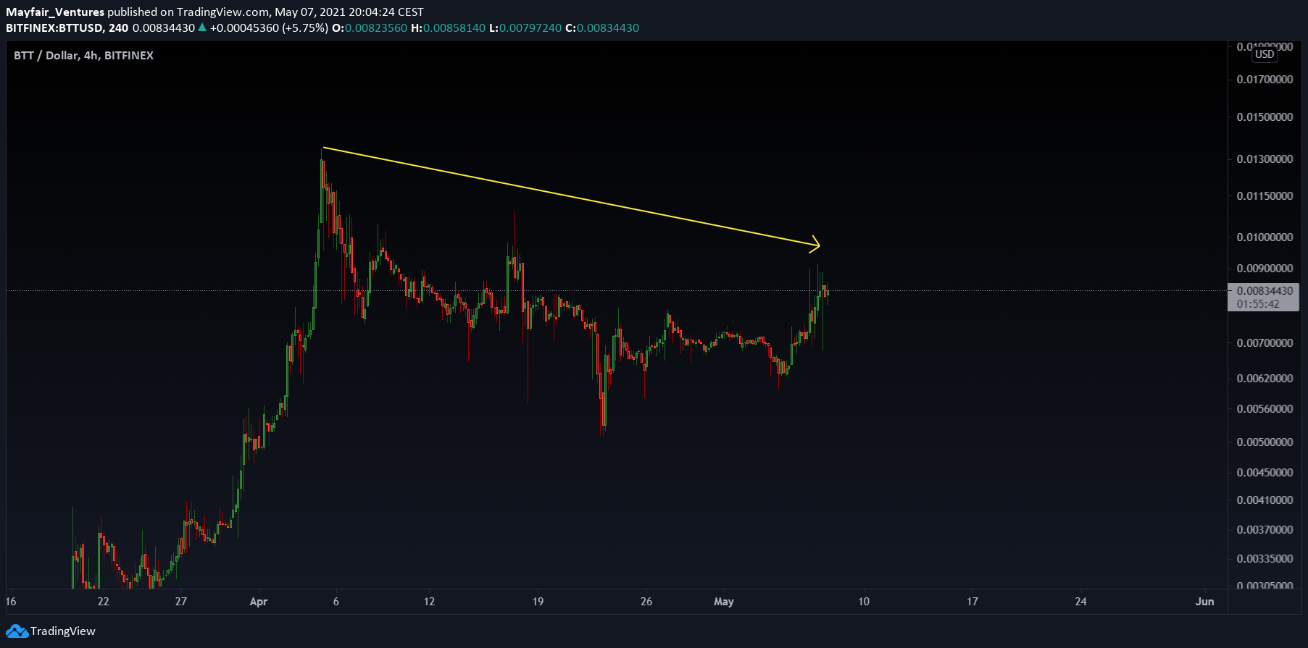The width and height of the screenshot is (1308, 648).
Task: Click the 0.00450000 price axis label
Action: click(1265, 473)
